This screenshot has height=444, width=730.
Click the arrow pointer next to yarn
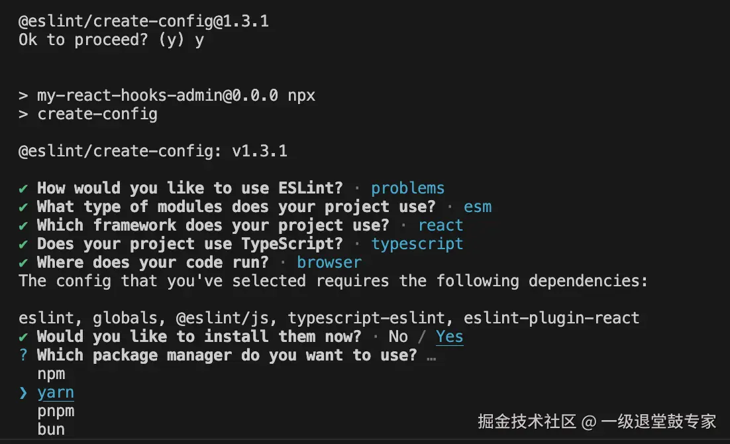23,392
